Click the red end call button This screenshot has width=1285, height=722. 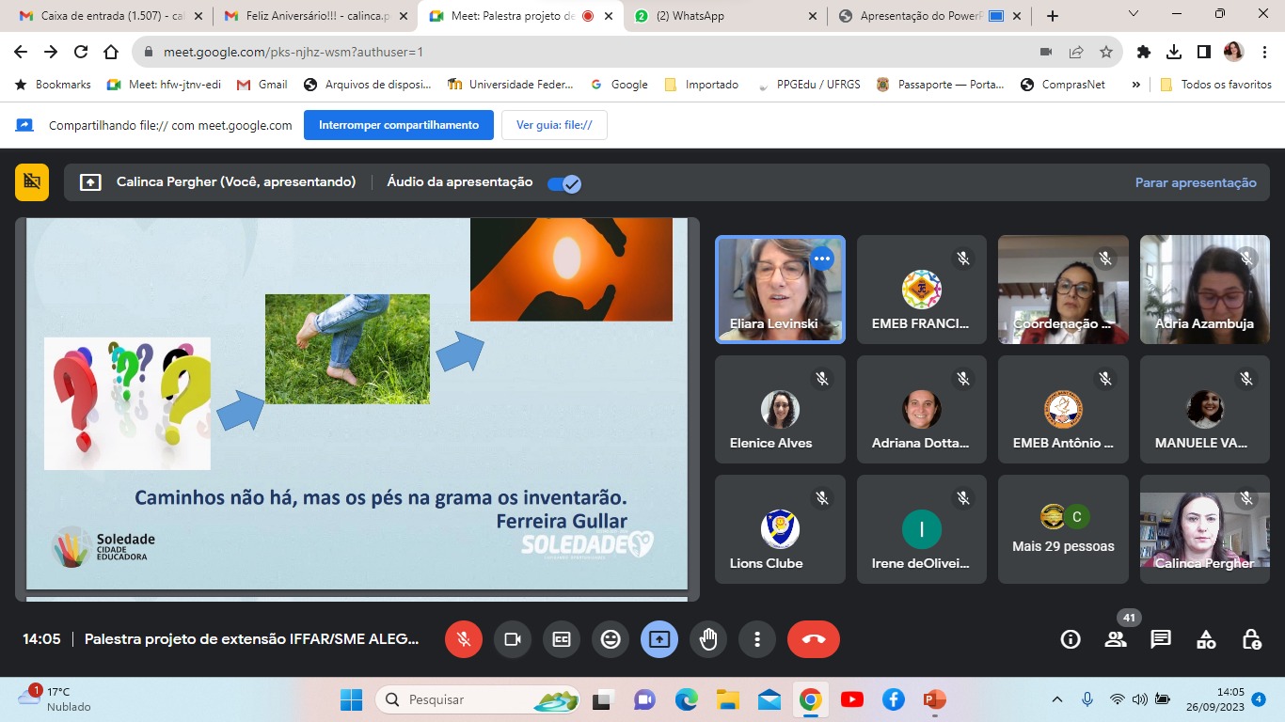(x=813, y=639)
